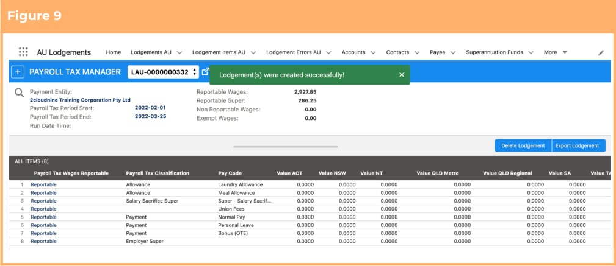The width and height of the screenshot is (616, 266).
Task: Open the LAU-0000000332 lodgement selector
Action: tap(163, 72)
